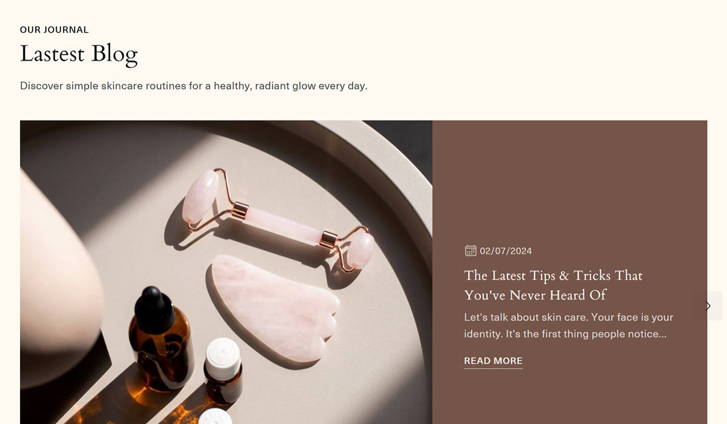Select the 02/07/2024 post date
727x424 pixels.
(x=506, y=251)
